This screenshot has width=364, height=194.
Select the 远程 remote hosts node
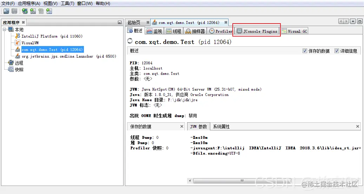[19, 63]
